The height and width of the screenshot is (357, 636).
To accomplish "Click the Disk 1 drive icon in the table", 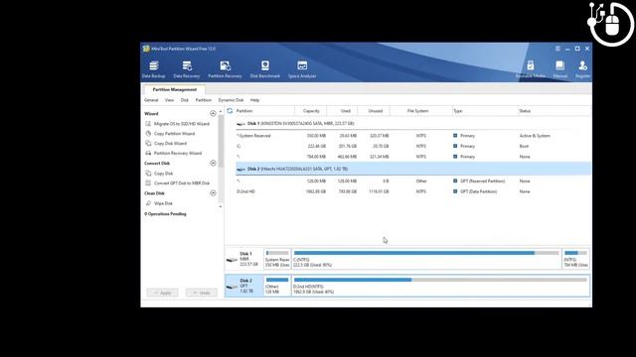I will 240,123.
